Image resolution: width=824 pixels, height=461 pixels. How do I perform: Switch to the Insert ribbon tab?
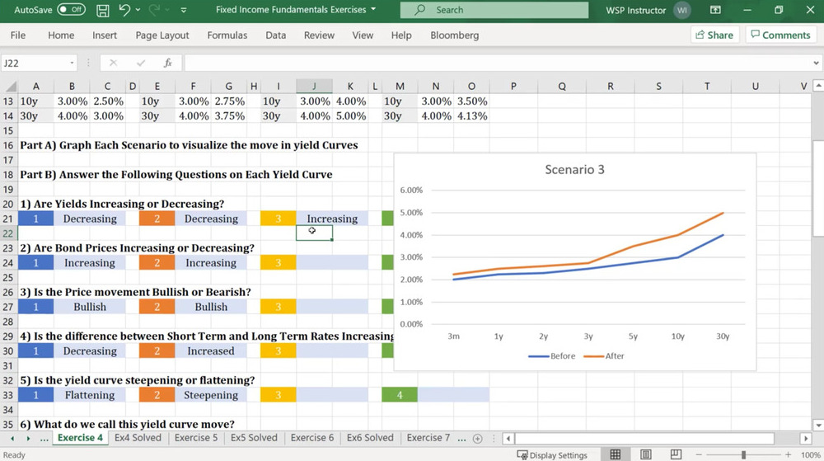[105, 35]
